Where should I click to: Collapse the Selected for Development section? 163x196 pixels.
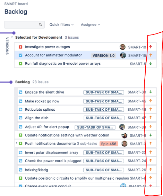pyautogui.click(x=12, y=37)
